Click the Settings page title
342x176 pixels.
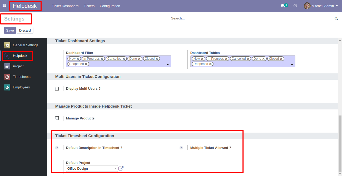14,19
